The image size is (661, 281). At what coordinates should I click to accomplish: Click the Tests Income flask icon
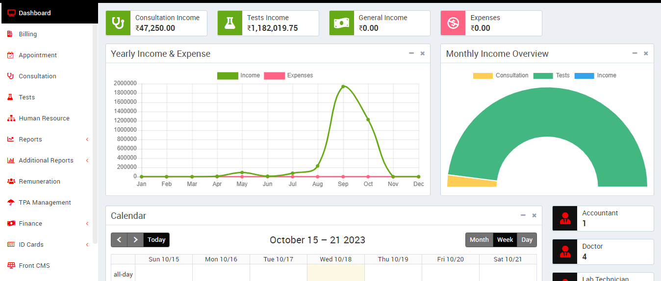pyautogui.click(x=230, y=23)
